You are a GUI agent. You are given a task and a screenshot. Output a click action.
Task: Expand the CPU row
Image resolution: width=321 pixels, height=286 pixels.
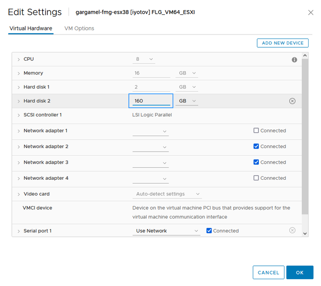[19, 59]
